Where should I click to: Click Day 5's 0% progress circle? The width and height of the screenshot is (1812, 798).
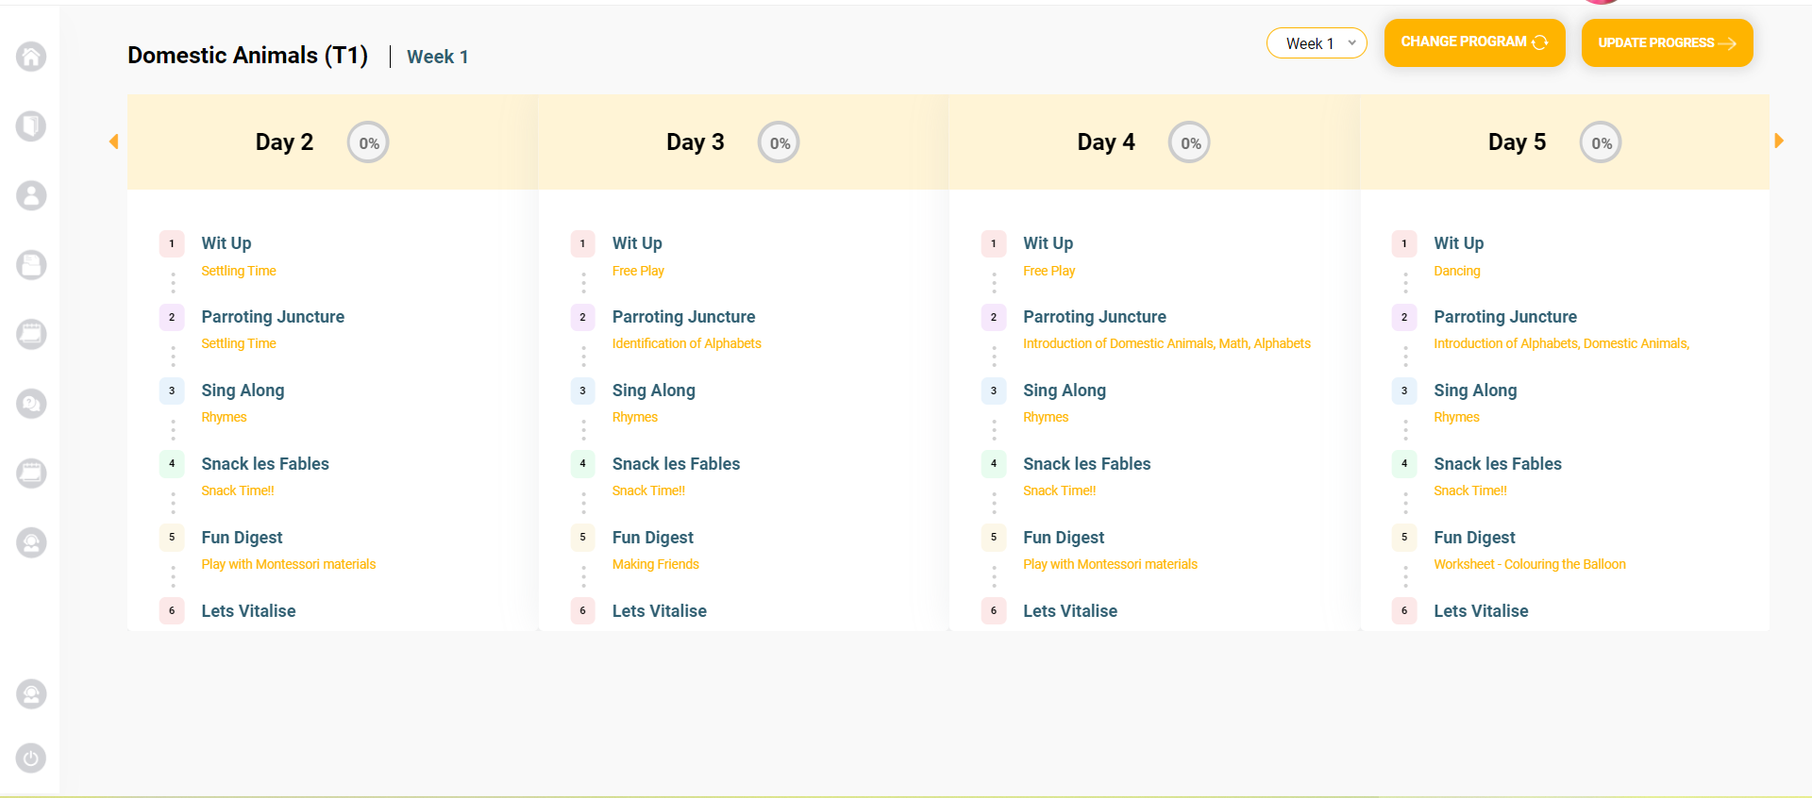(x=1601, y=143)
